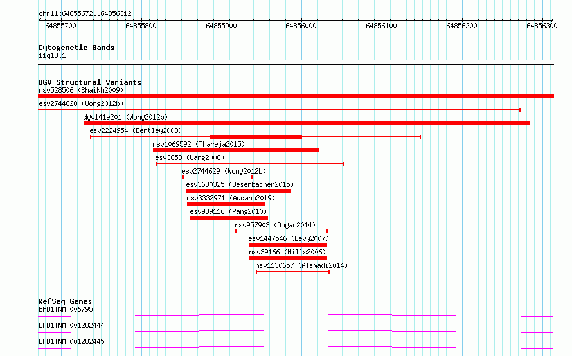Select the RefSeq Genes track title

66,301
